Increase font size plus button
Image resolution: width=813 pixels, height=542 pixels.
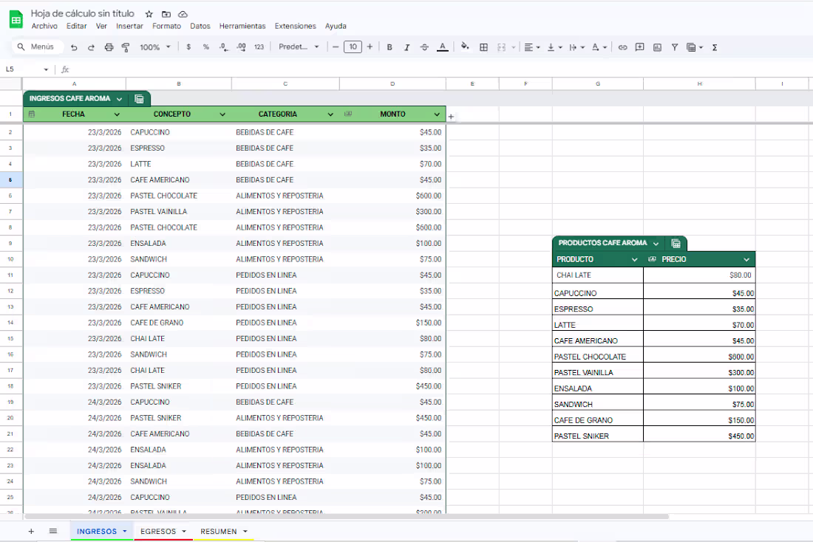point(370,47)
